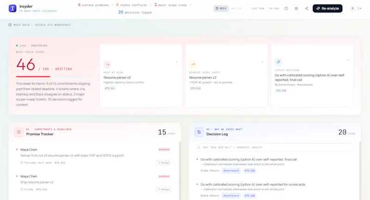Focus the semantic search input field
This screenshot has height=200, width=370.
pos(274,147)
